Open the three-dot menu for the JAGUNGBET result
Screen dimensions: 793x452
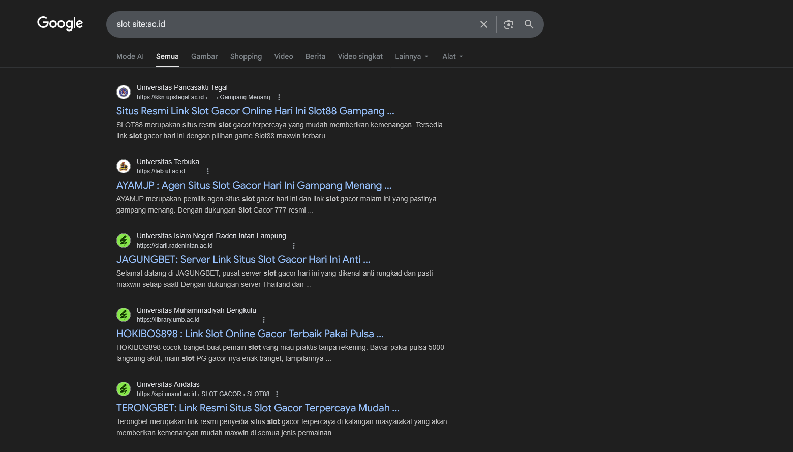[294, 245]
